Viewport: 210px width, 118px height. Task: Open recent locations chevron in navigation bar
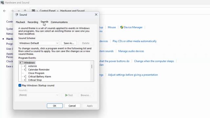tap(19, 11)
